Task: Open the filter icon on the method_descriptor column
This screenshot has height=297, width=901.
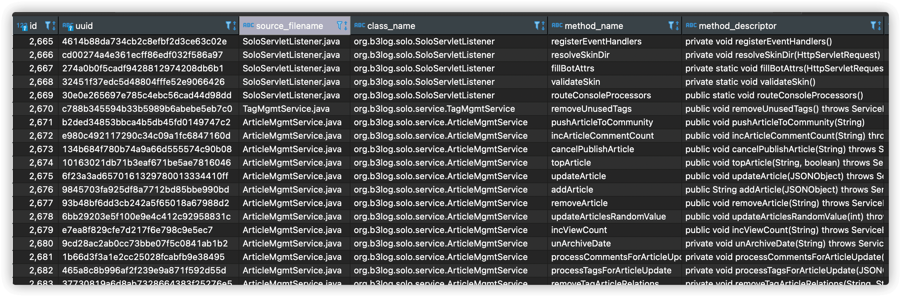Action: click(873, 26)
